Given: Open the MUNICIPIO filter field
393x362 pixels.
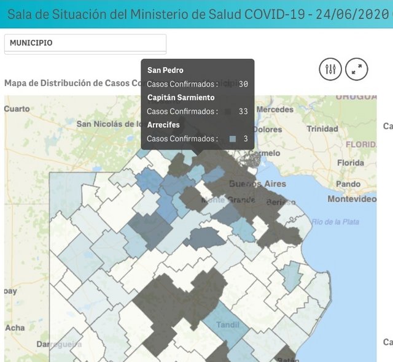Looking at the screenshot, I should [x=85, y=43].
